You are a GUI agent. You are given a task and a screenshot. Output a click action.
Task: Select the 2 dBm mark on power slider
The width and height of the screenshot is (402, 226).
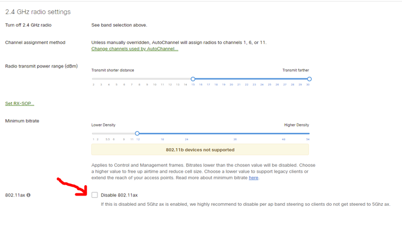94,84
